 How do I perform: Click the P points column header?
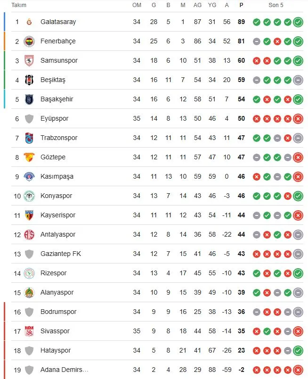coord(241,5)
